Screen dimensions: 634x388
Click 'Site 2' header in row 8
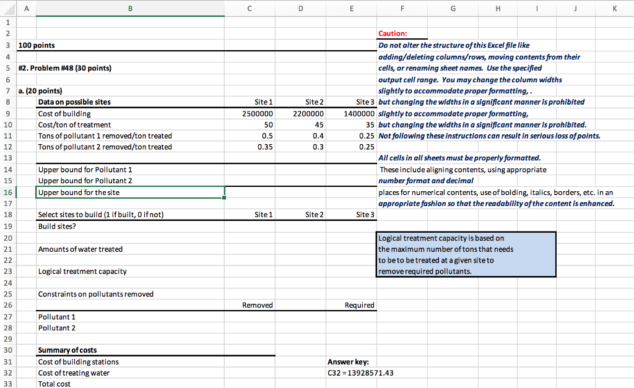pyautogui.click(x=300, y=102)
